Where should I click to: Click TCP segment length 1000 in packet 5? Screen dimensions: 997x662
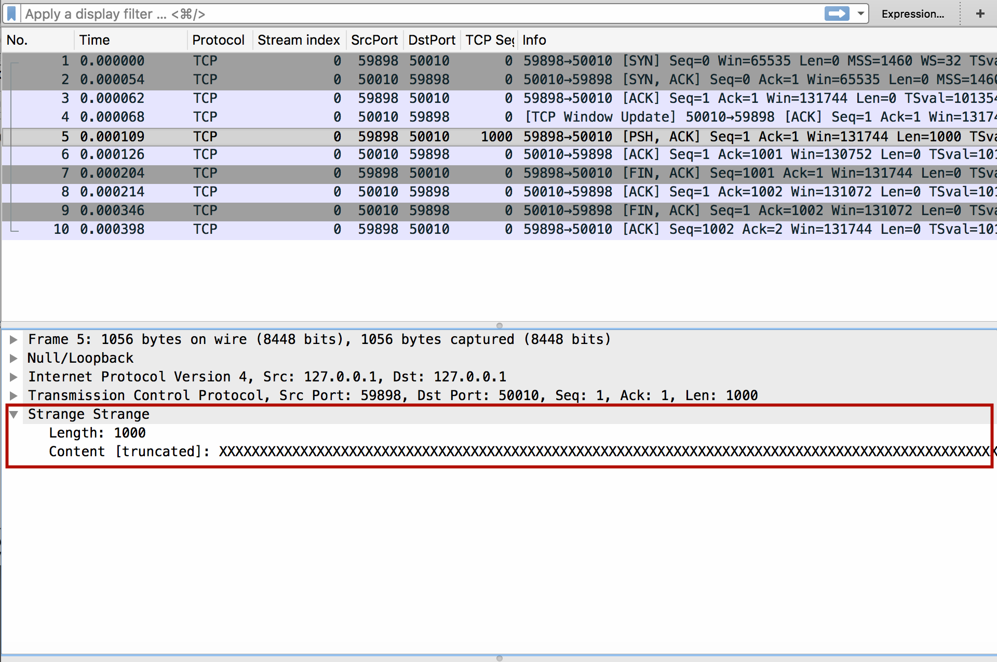[496, 137]
